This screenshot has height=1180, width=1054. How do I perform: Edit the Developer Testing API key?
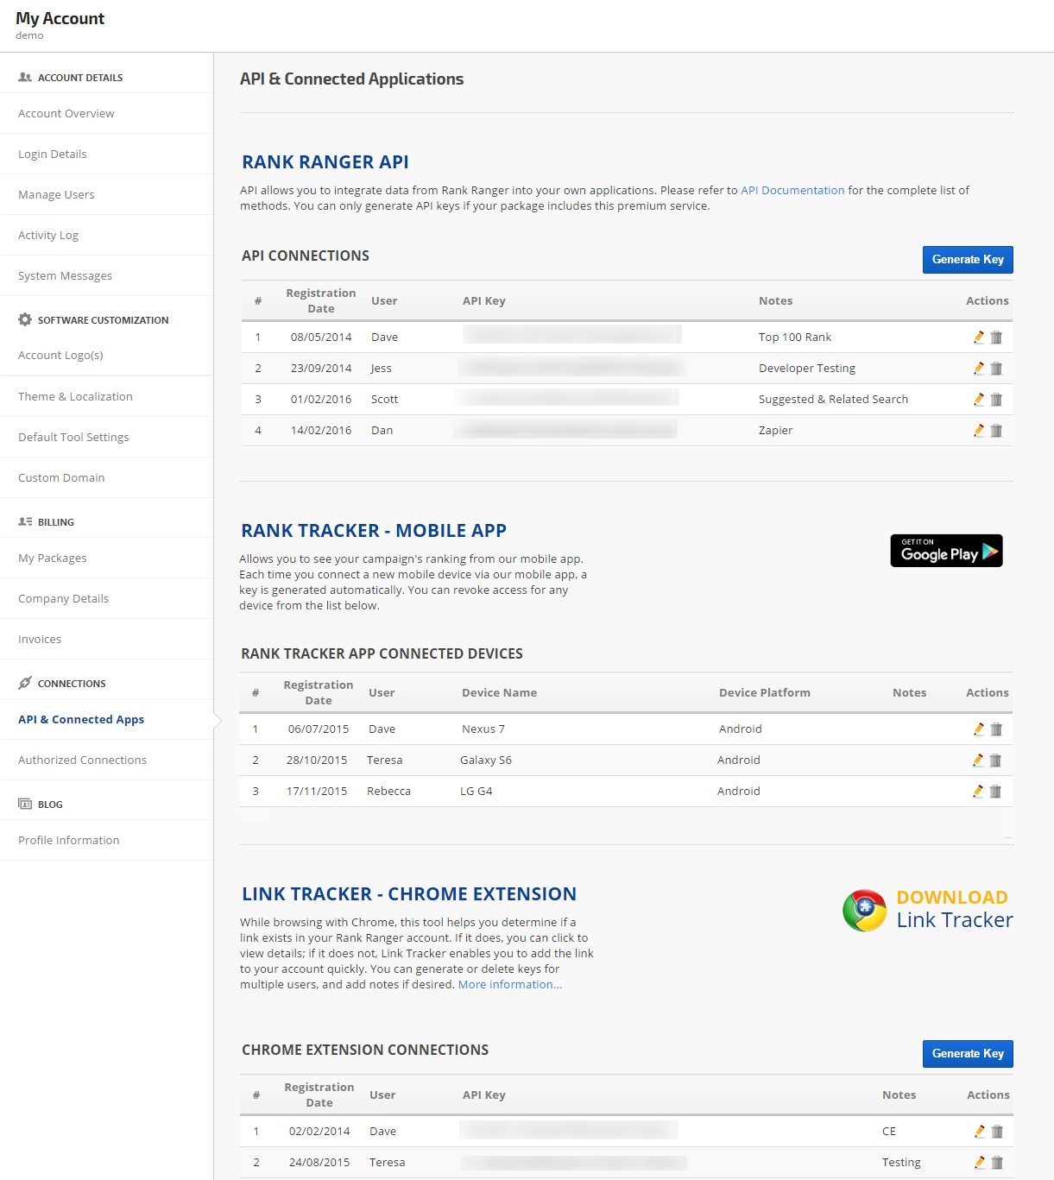click(979, 369)
